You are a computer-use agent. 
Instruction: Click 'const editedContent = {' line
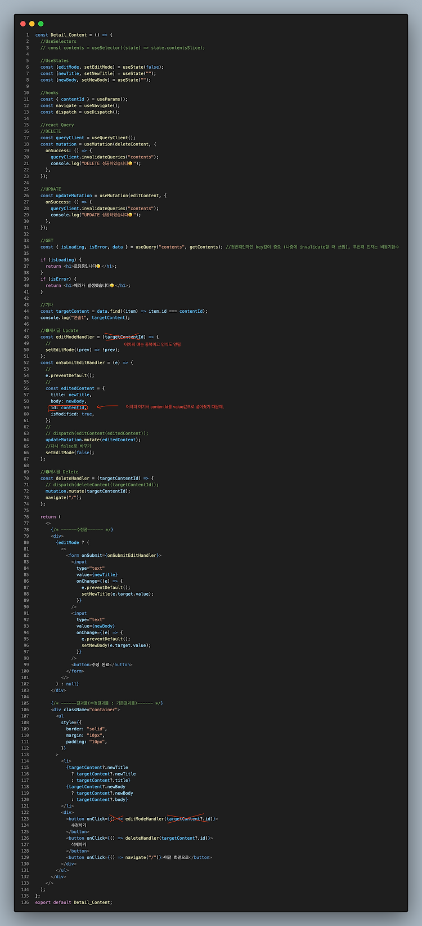tap(75, 388)
